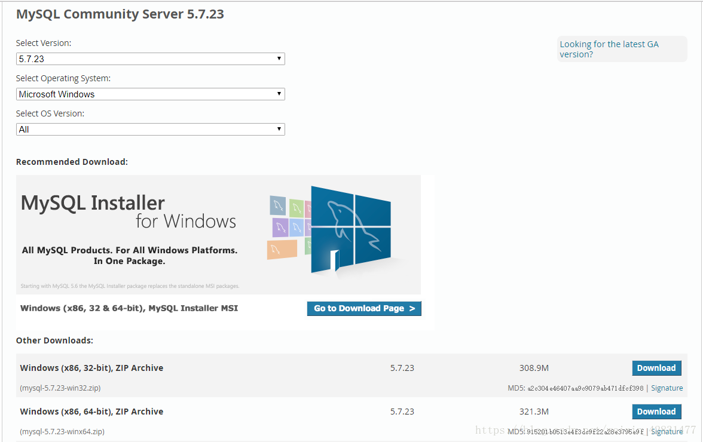Download the Windows 64-bit ZIP Archive
This screenshot has width=703, height=442.
[657, 412]
